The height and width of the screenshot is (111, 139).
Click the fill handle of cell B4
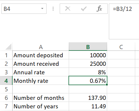[107, 85]
